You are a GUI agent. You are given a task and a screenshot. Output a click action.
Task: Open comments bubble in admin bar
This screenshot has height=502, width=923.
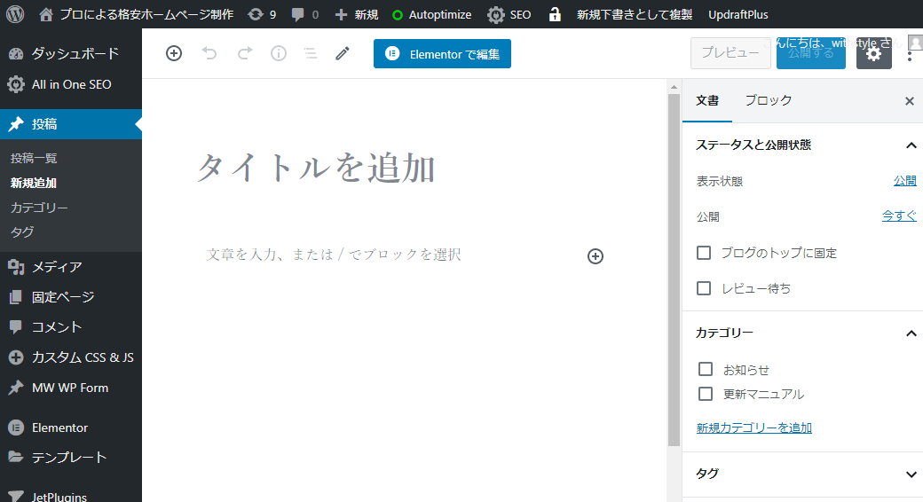(x=305, y=14)
